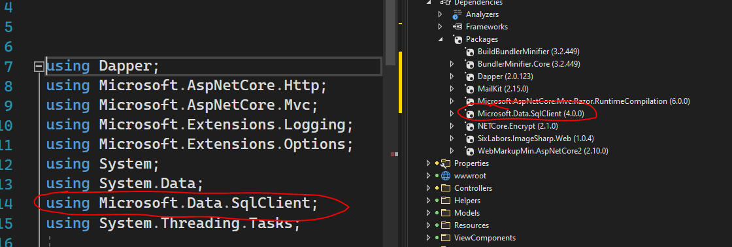The height and width of the screenshot is (247, 732).
Task: Expand the MailKit package arrow
Action: [452, 89]
